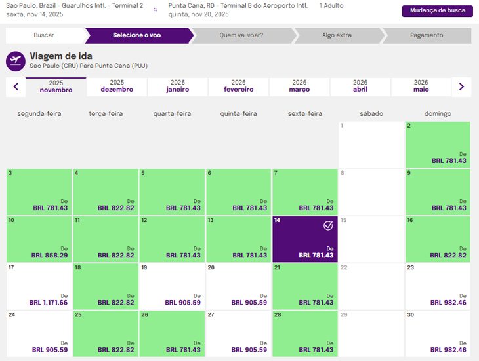Click the quinta, nov 20, 2025 return date
The width and height of the screenshot is (479, 361).
198,14
